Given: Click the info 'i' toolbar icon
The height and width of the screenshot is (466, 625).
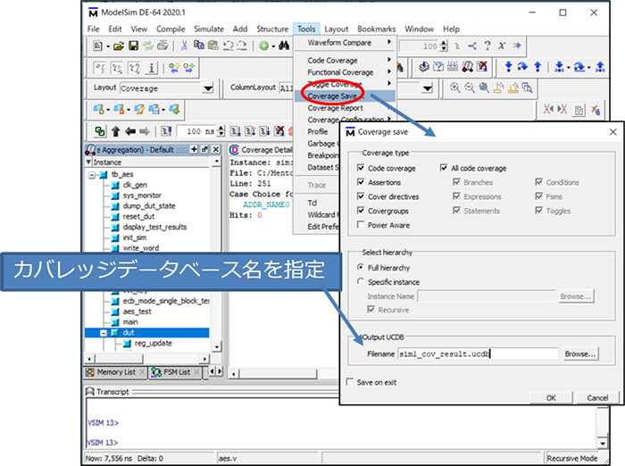Looking at the screenshot, I should (151, 68).
